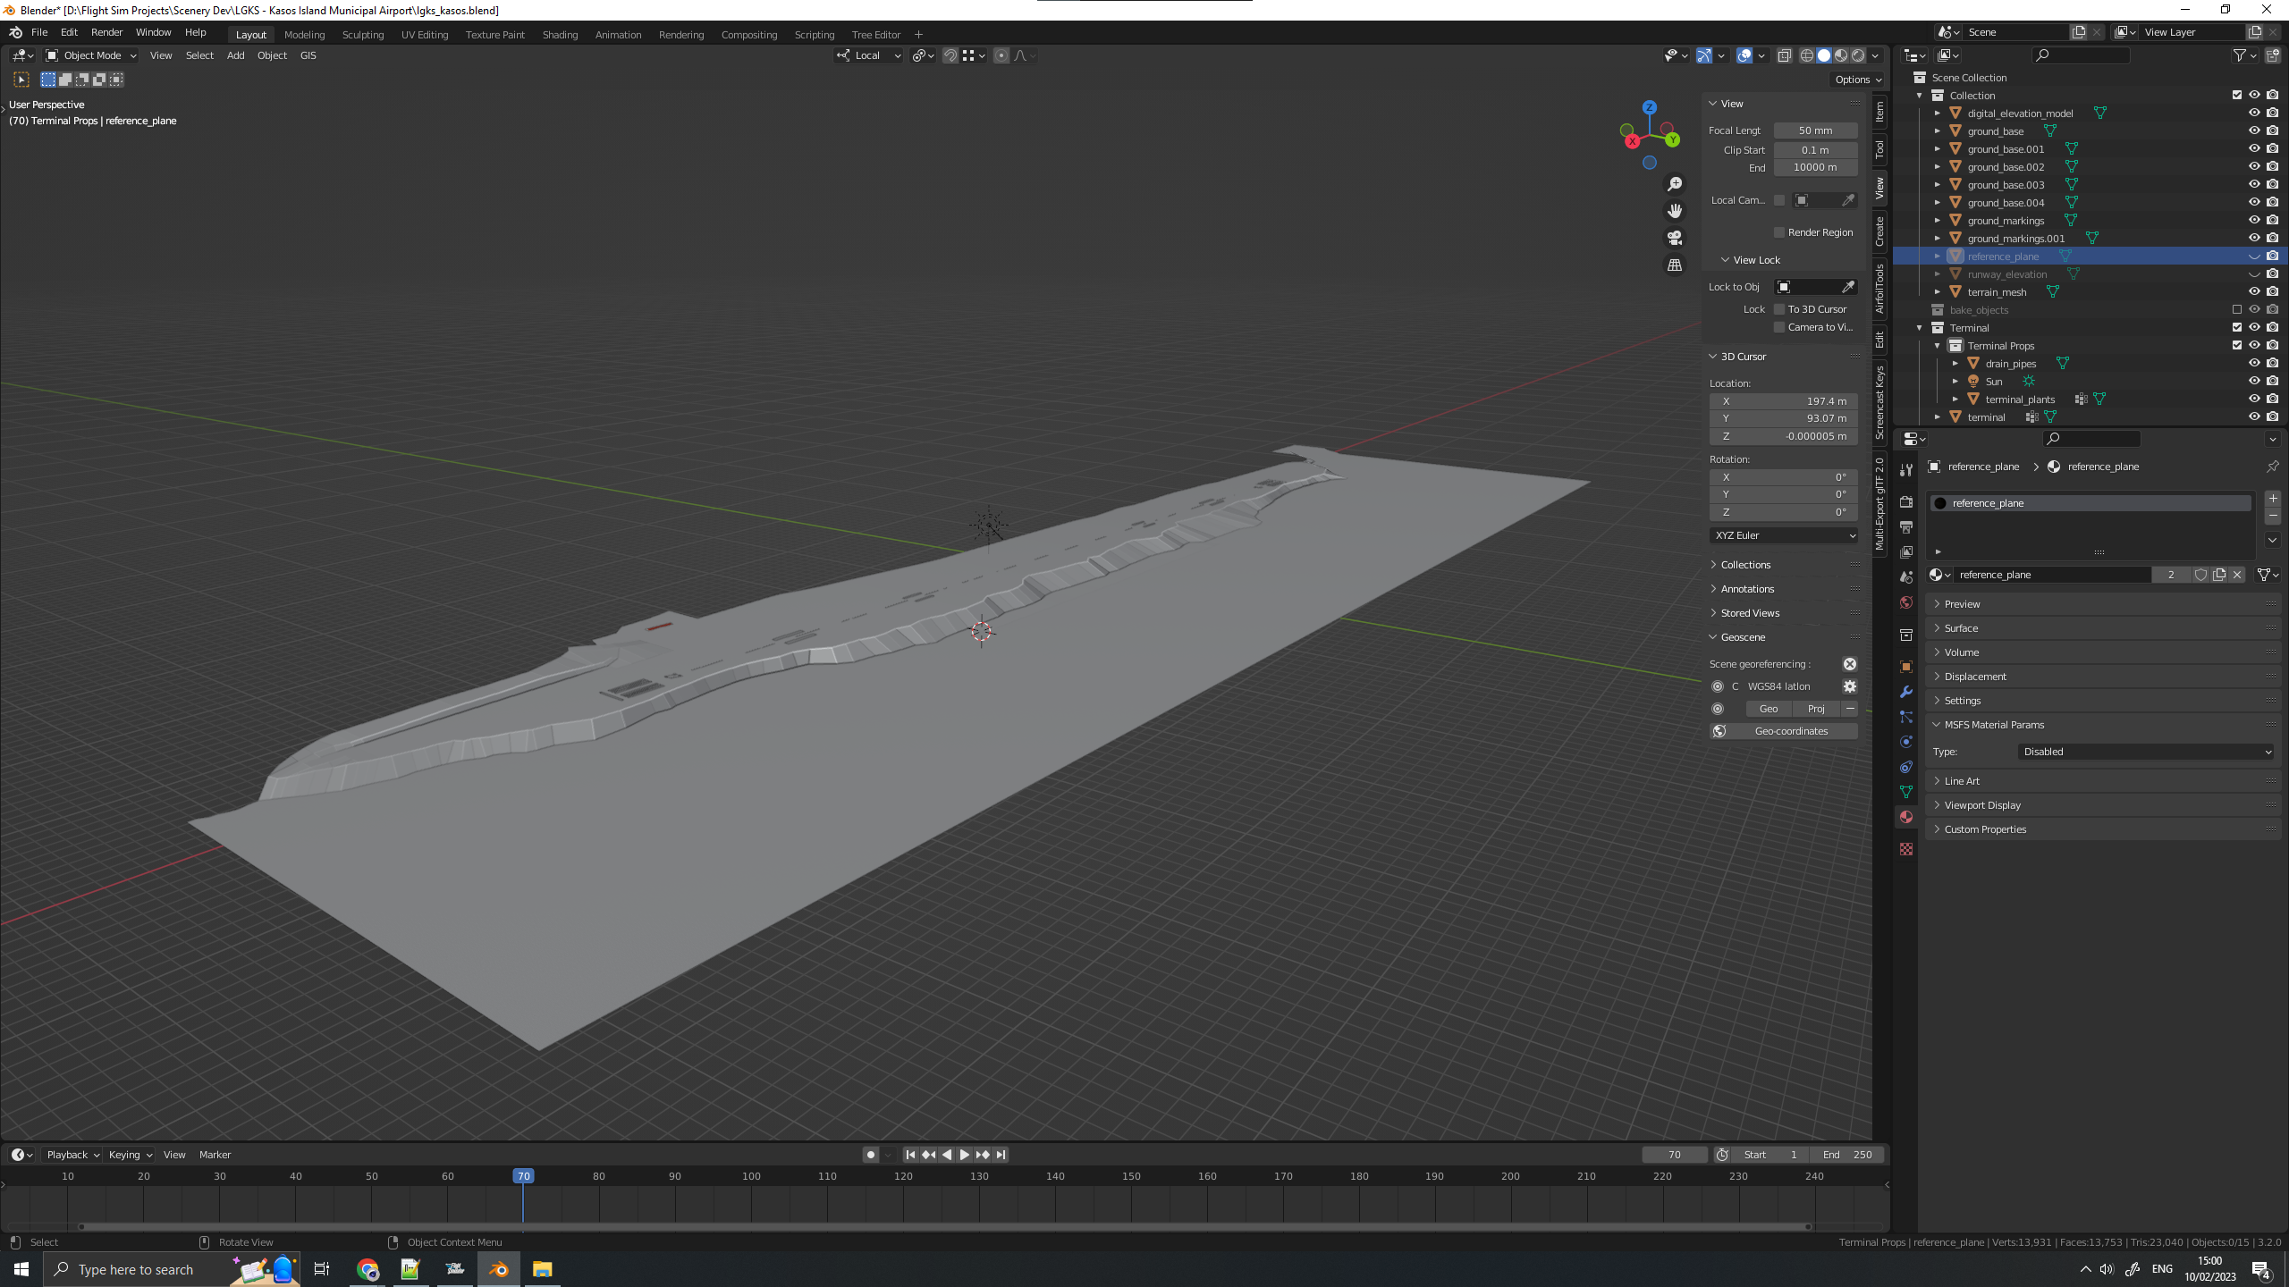The image size is (2289, 1287).
Task: Enable the Render Region checkbox
Action: point(1779,232)
